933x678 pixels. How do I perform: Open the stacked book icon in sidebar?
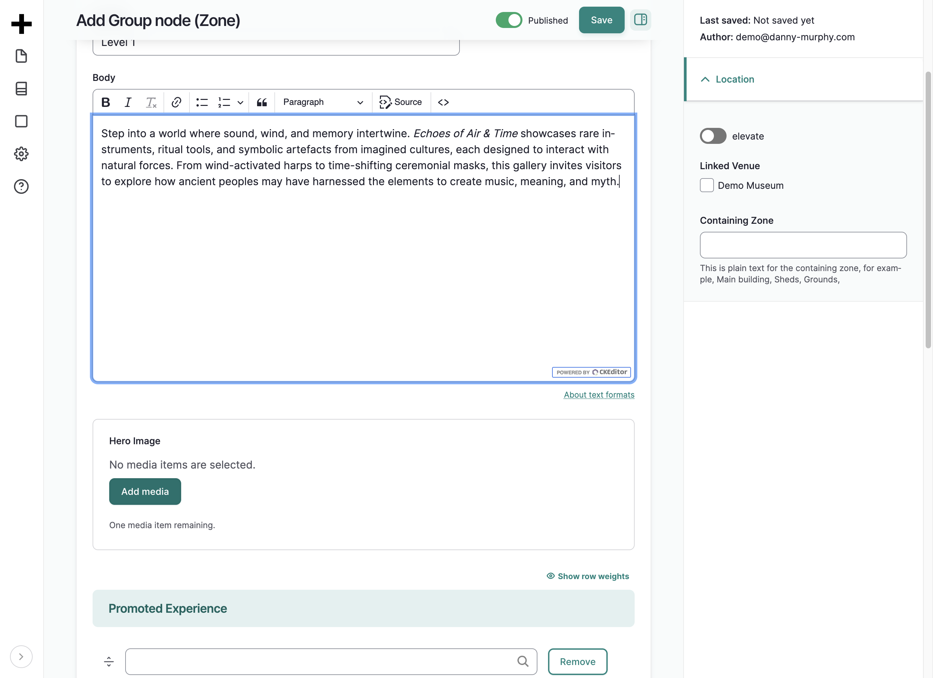21,89
